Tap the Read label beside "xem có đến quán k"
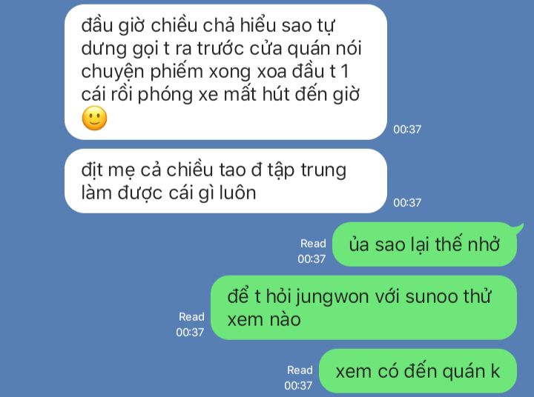This screenshot has width=534, height=397. click(300, 370)
